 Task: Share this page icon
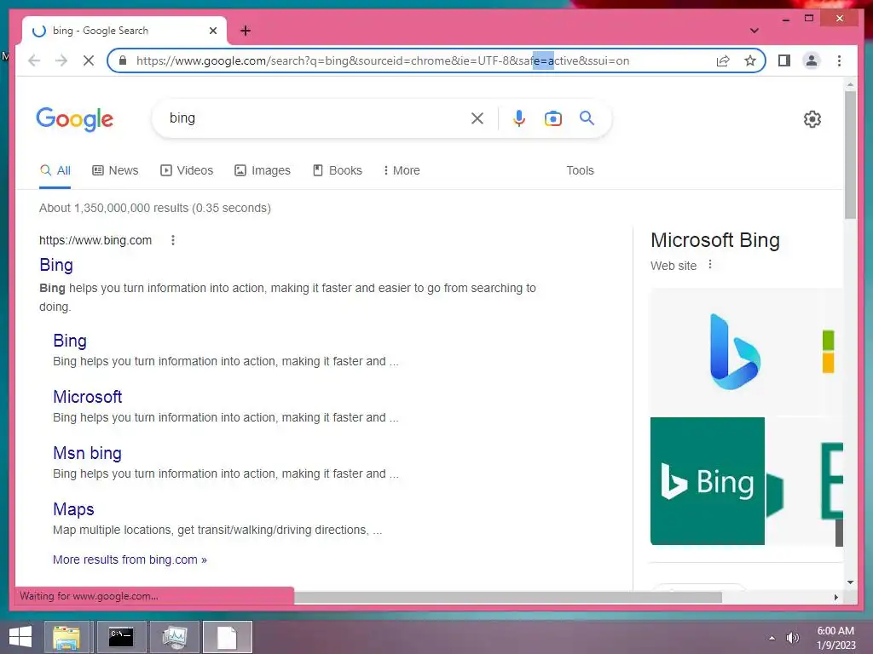[723, 60]
